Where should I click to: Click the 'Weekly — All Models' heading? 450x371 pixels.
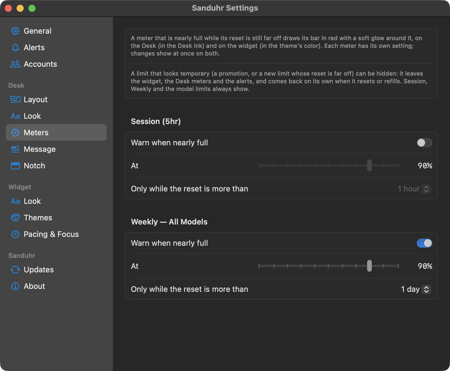tap(169, 222)
